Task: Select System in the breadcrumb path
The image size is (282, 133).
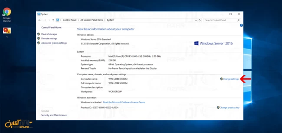Action: (110, 20)
